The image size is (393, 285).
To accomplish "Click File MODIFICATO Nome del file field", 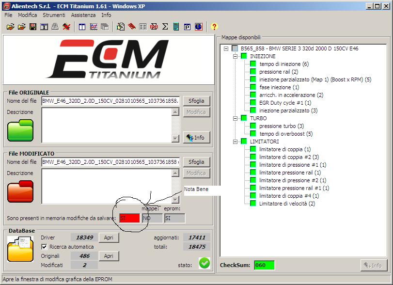I will click(x=110, y=162).
